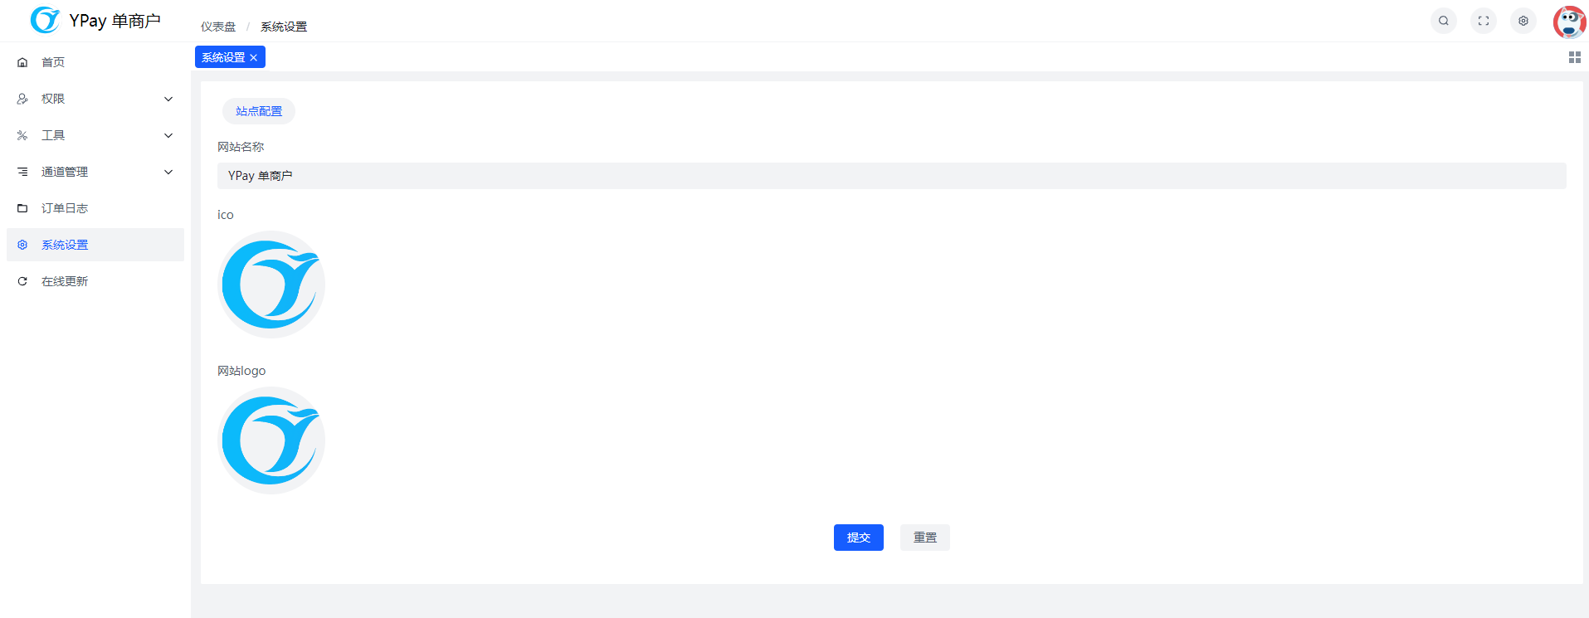Viewport: 1589px width, 618px height.
Task: Open the theme settings gear icon
Action: pos(1523,21)
